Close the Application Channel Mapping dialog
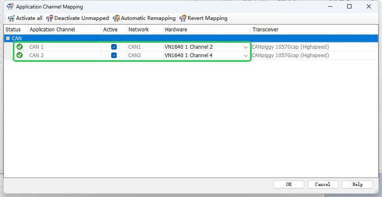Screen dimensions: 382x197 pyautogui.click(x=368, y=7)
